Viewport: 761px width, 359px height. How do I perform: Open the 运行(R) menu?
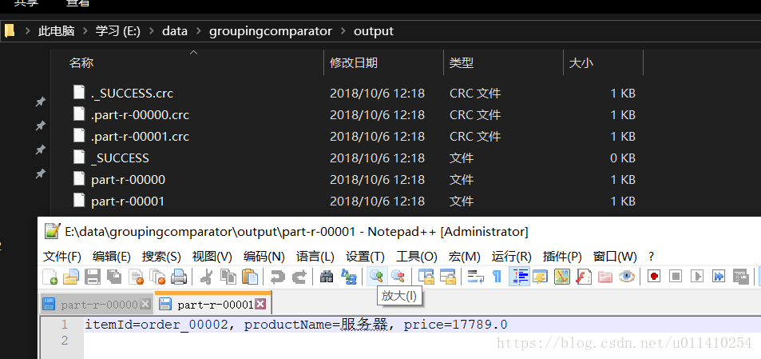click(x=511, y=257)
